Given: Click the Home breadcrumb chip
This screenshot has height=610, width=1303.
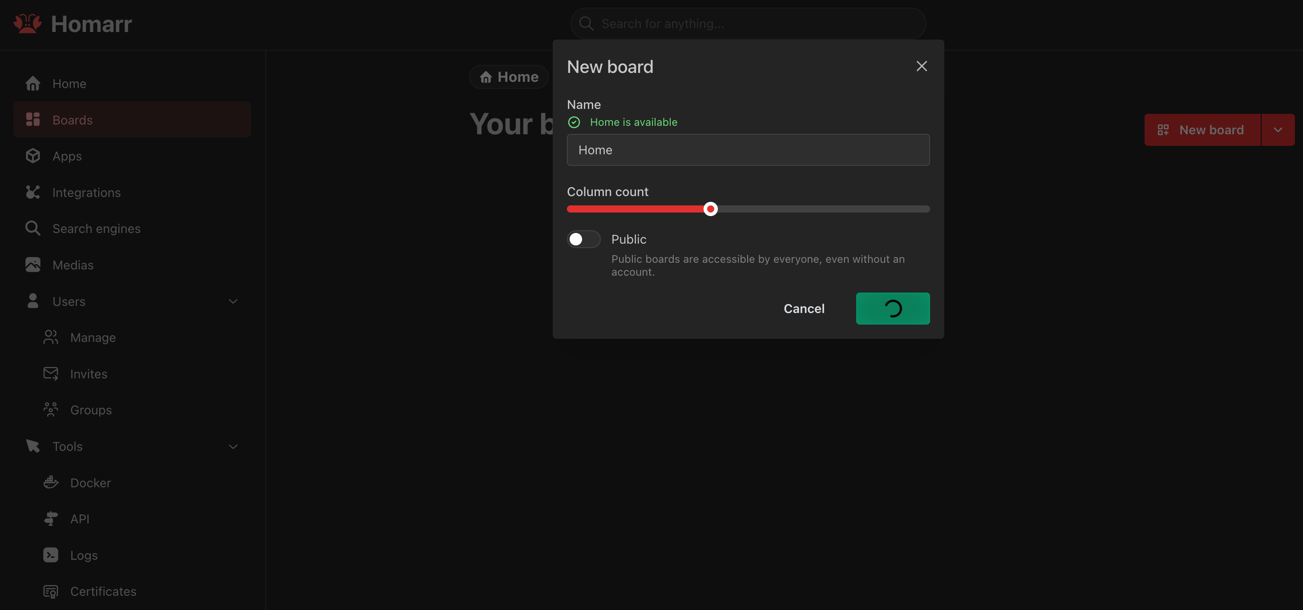Looking at the screenshot, I should [x=509, y=77].
